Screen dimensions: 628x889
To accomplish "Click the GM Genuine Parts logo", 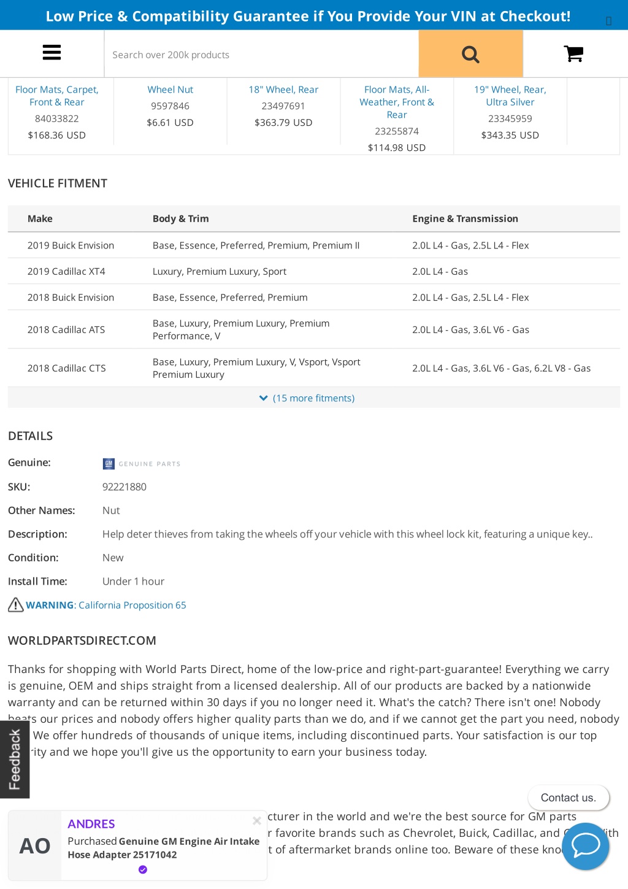I will point(142,464).
